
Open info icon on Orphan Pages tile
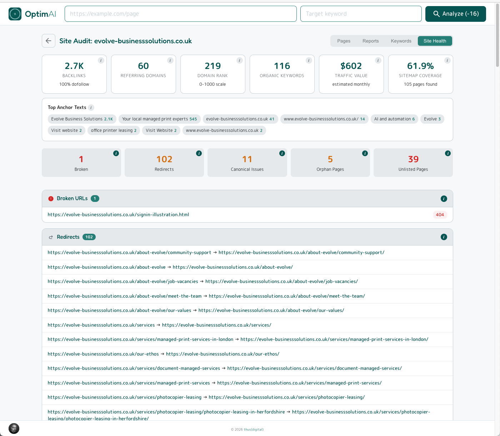point(365,153)
